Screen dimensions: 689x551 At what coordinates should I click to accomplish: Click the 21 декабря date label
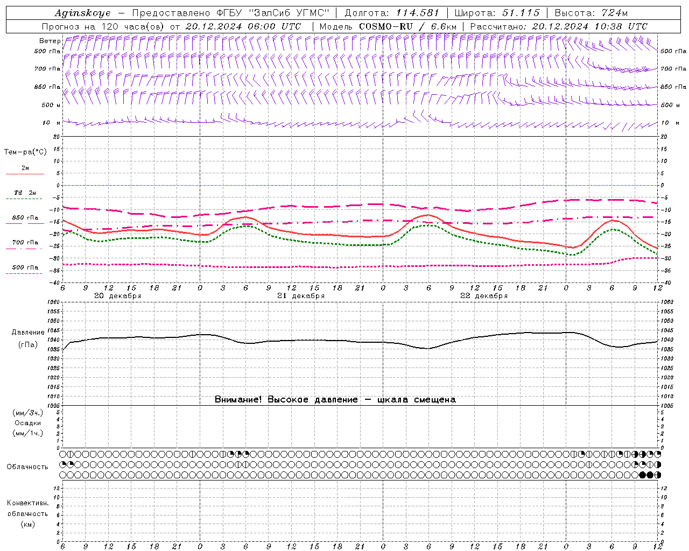[301, 296]
